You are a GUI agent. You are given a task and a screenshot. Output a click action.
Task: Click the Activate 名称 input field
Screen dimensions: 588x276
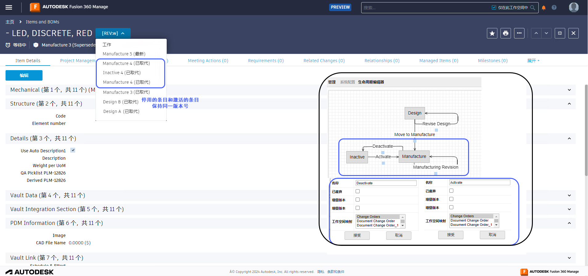click(x=480, y=182)
